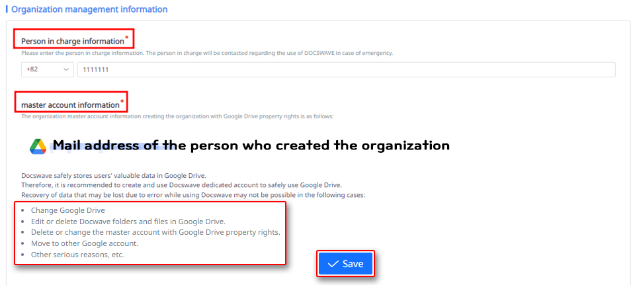The image size is (635, 285).
Task: Click the Organization management information heading
Action: pos(89,10)
